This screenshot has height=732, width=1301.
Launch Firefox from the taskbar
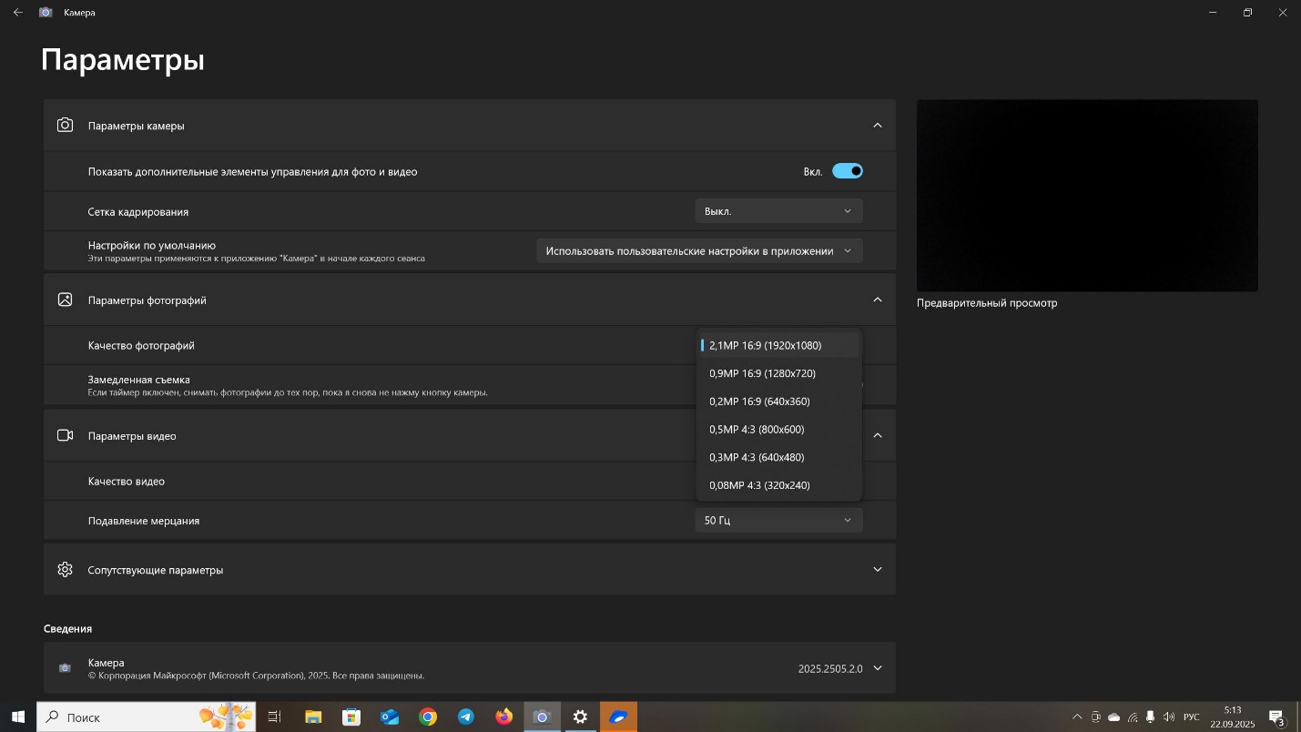pyautogui.click(x=503, y=717)
